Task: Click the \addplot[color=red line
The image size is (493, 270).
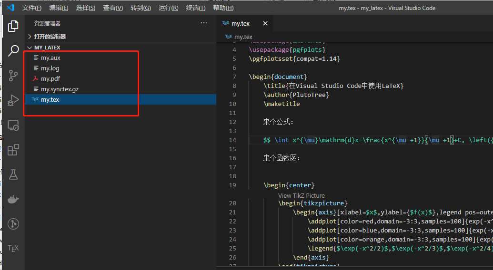Action: click(400, 222)
